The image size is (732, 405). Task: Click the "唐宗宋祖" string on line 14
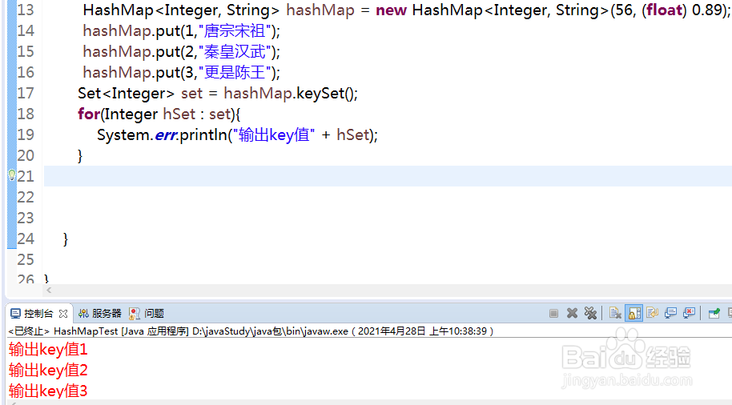[x=235, y=30]
